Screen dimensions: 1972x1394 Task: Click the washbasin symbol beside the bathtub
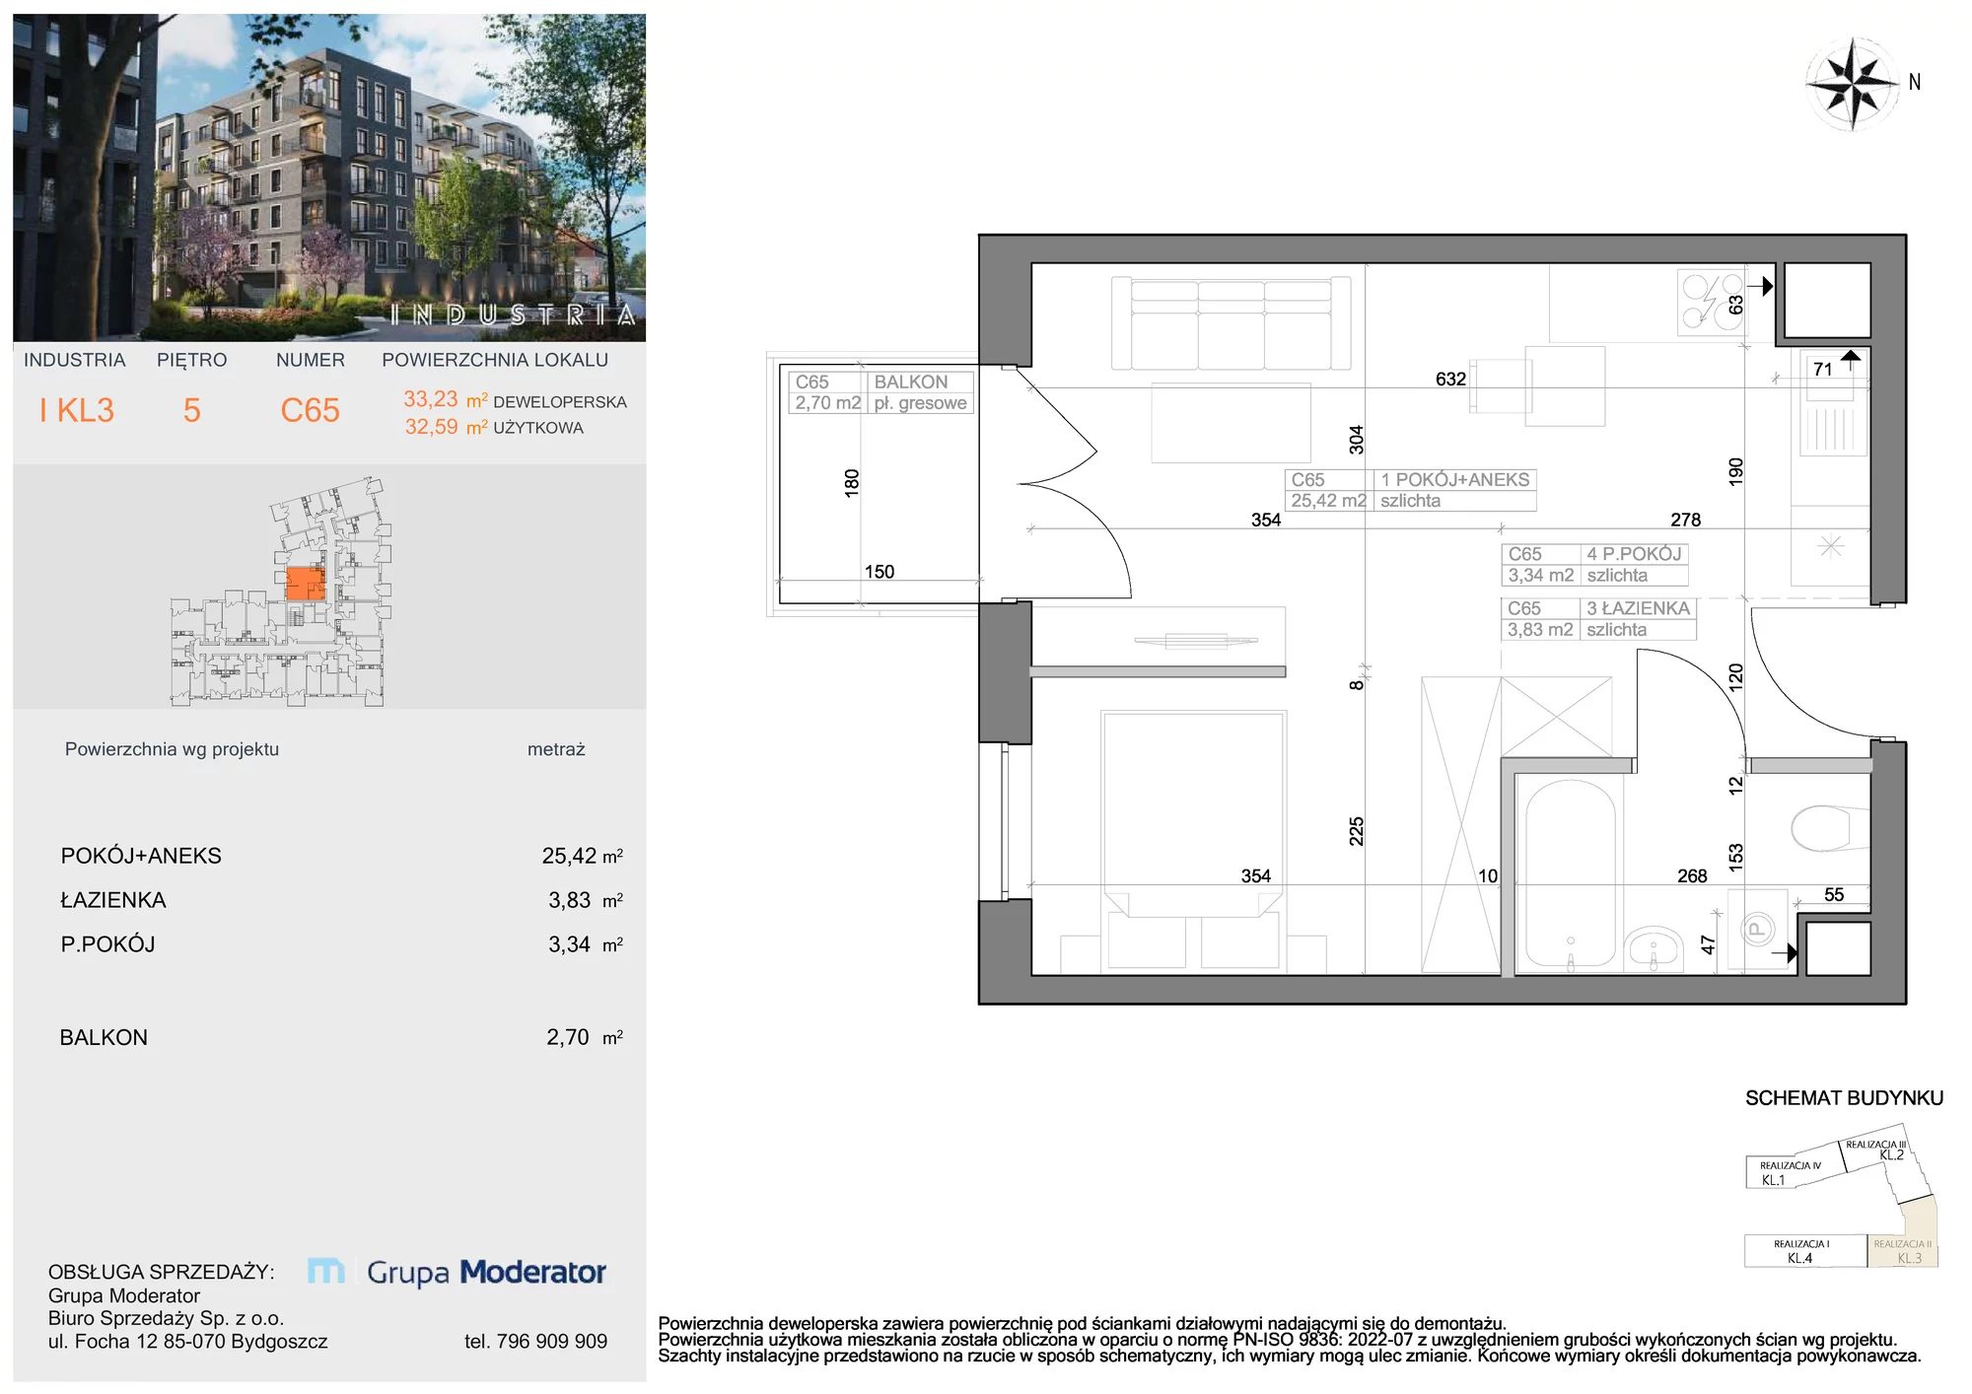[x=1654, y=948]
